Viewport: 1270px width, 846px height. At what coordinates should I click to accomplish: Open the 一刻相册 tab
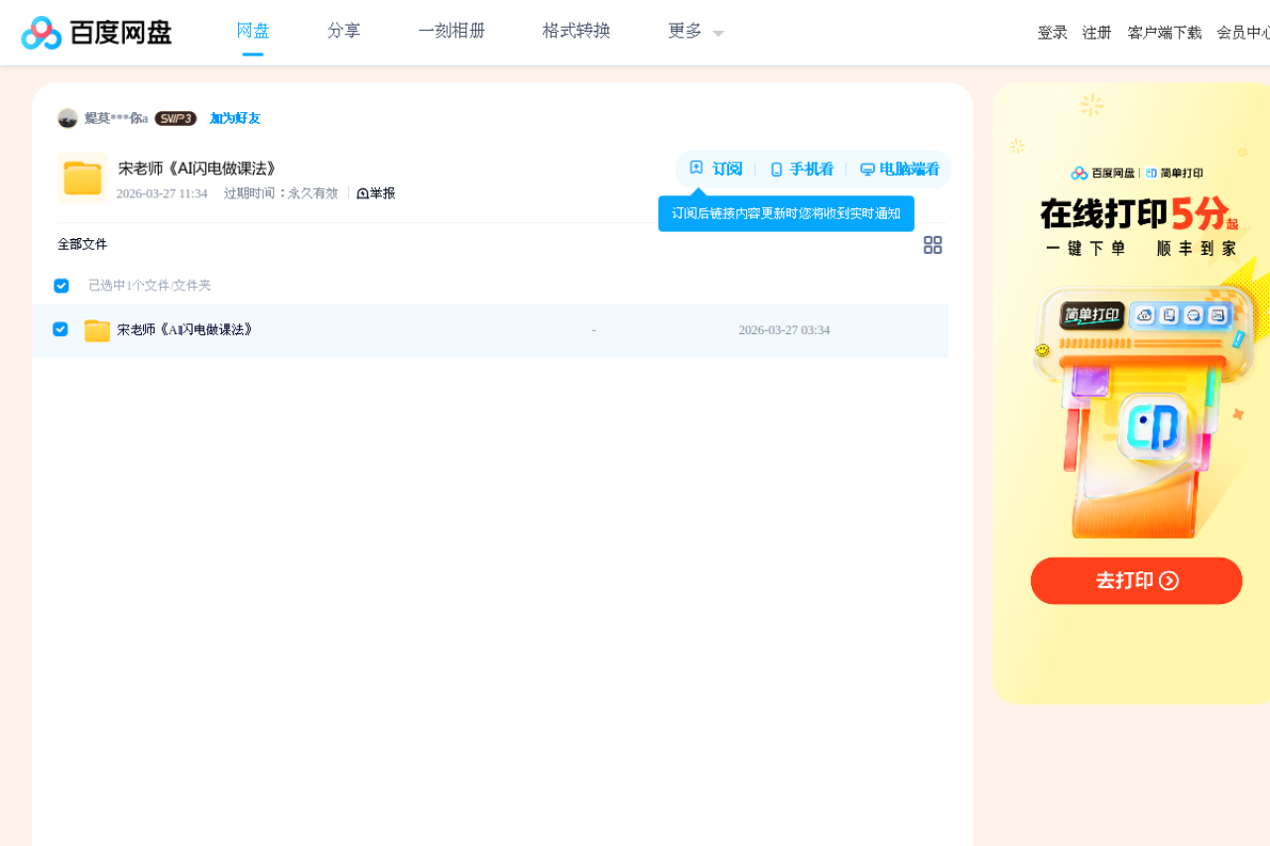click(451, 31)
